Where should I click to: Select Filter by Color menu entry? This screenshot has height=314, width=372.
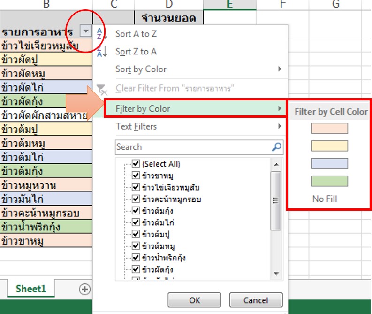click(x=195, y=109)
